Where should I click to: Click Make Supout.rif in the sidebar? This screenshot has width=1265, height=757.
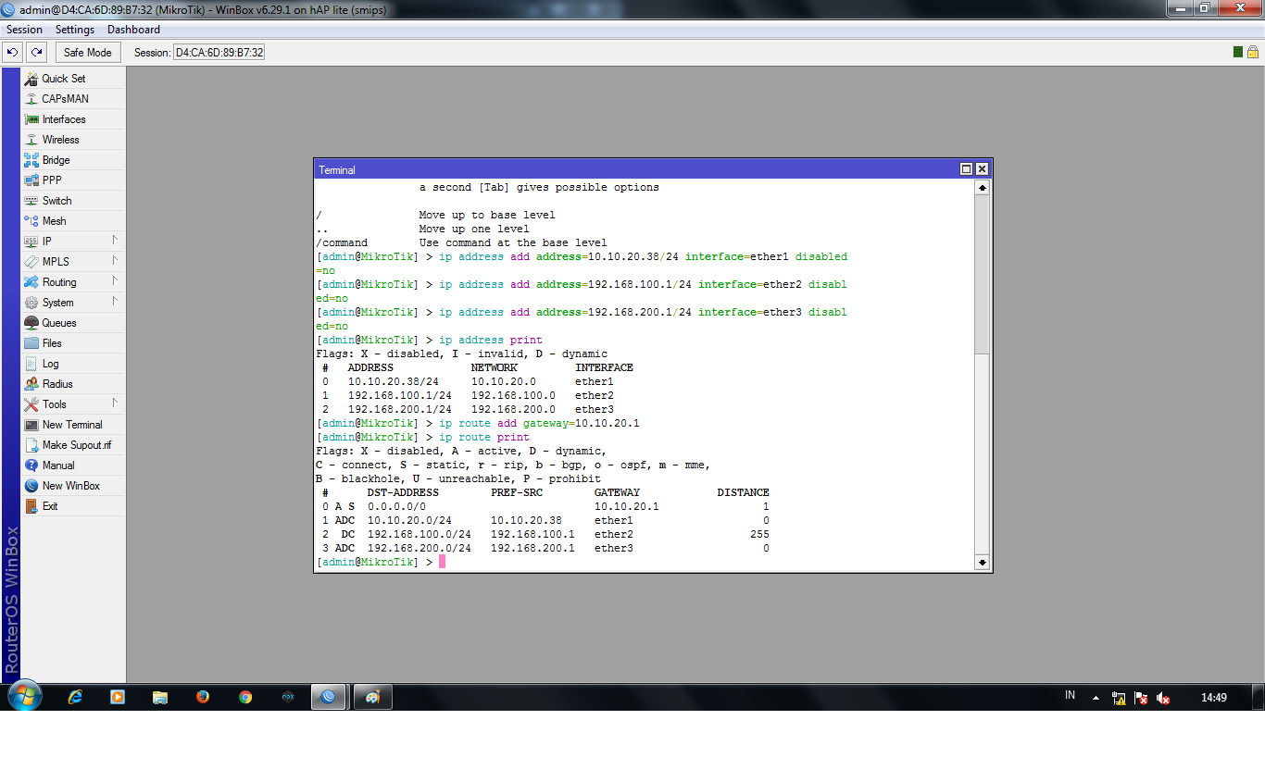point(72,445)
